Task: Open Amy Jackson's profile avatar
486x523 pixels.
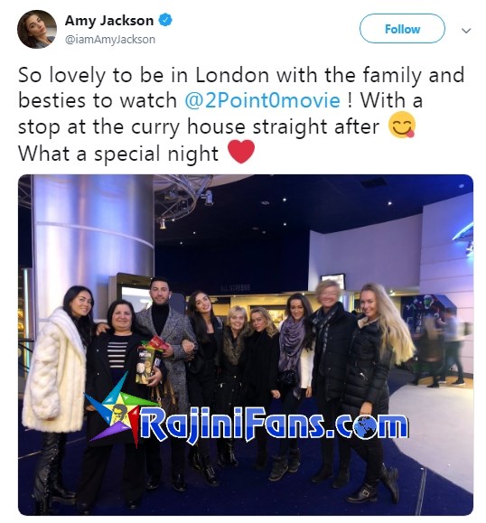Action: tap(37, 29)
